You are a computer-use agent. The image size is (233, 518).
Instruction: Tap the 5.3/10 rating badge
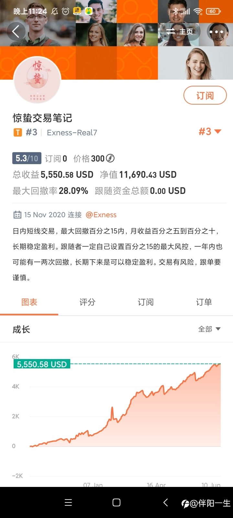tap(27, 158)
